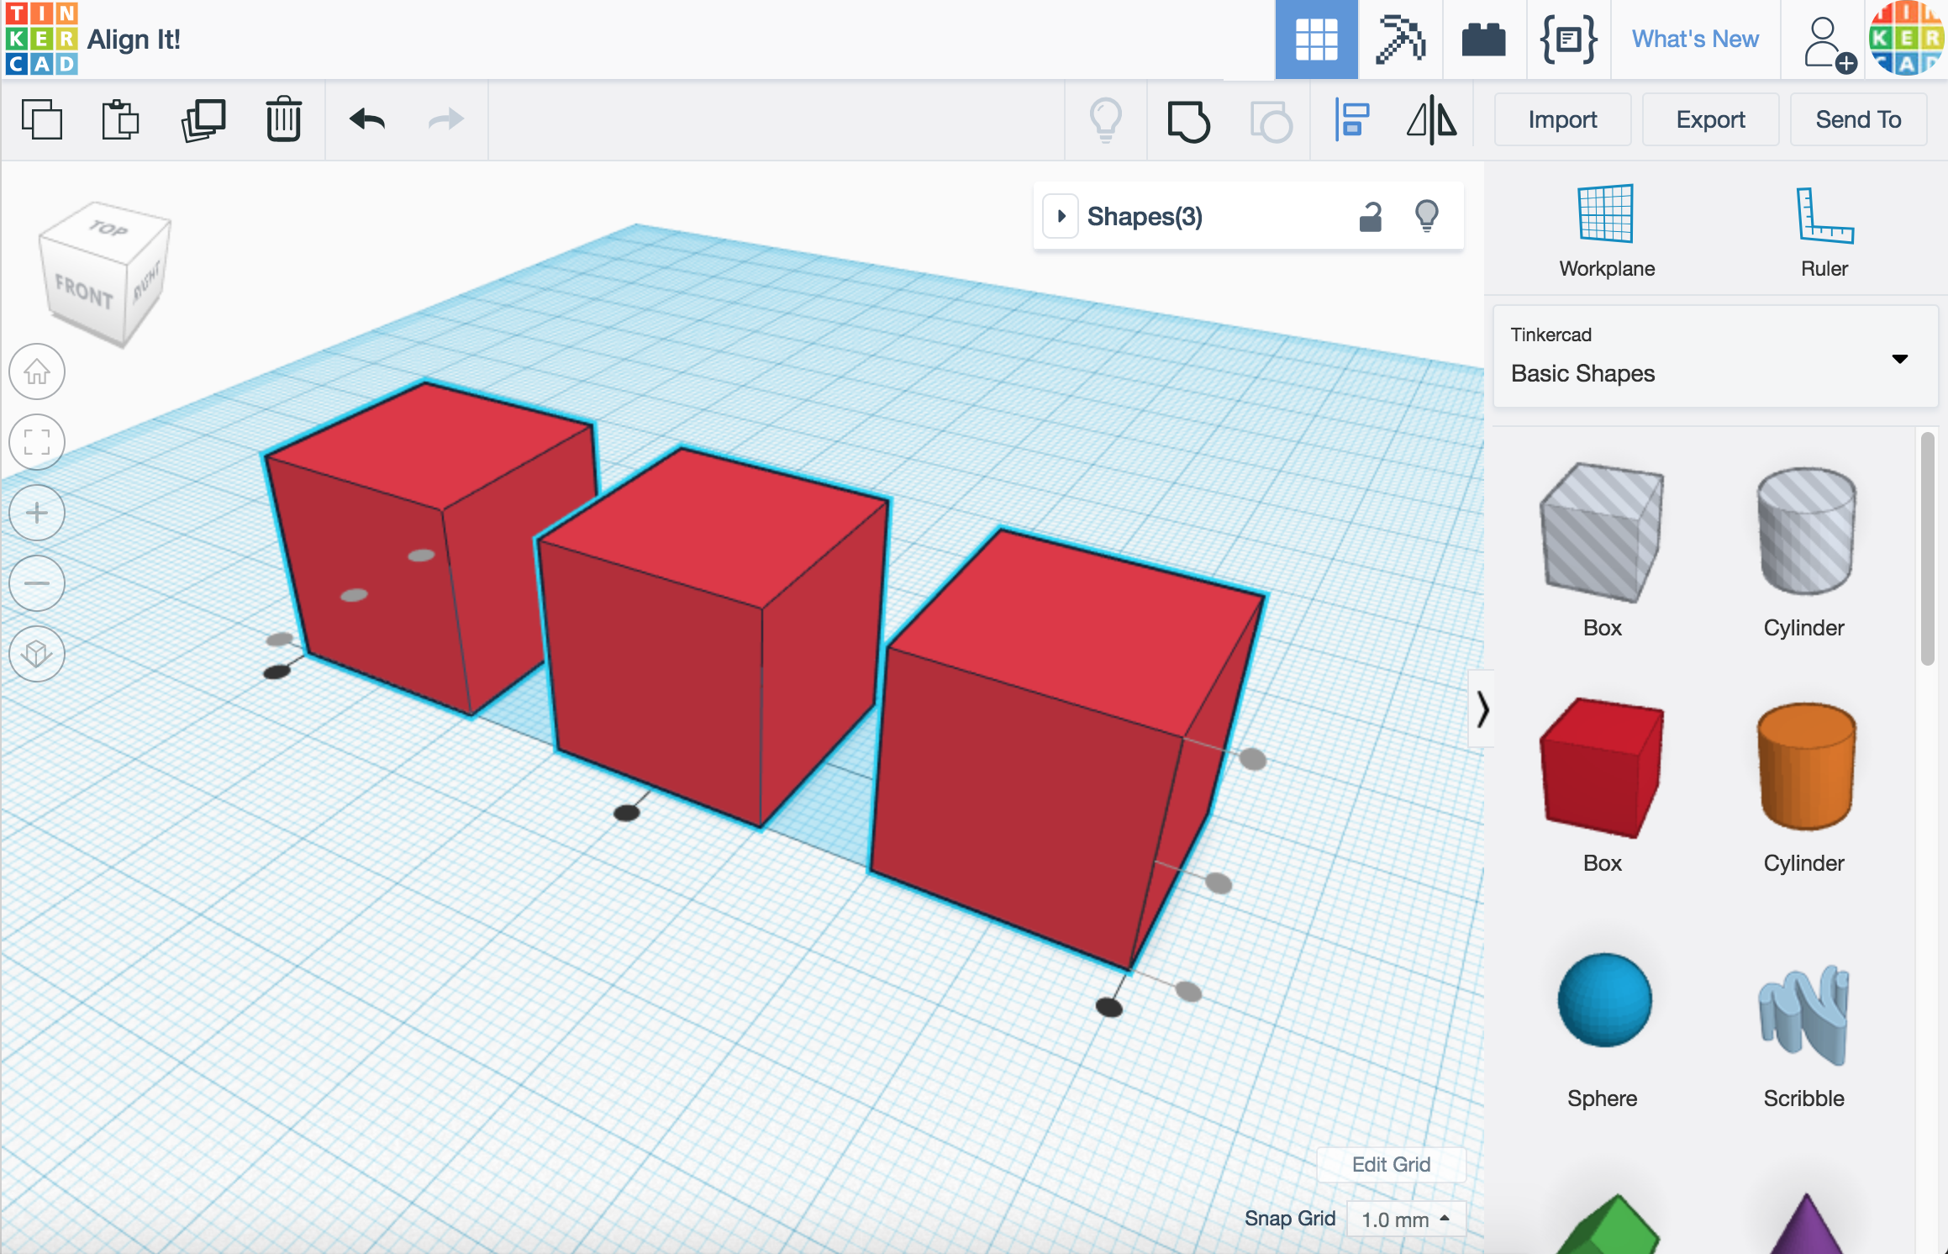Image resolution: width=1948 pixels, height=1254 pixels.
Task: Click the Edit Grid button
Action: 1391,1164
